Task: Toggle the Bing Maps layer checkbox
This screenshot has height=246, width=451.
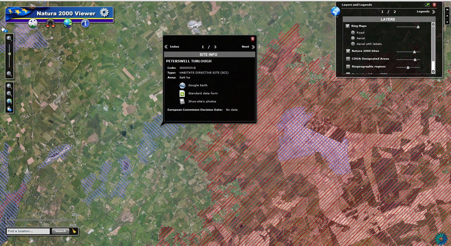Action: pos(348,26)
